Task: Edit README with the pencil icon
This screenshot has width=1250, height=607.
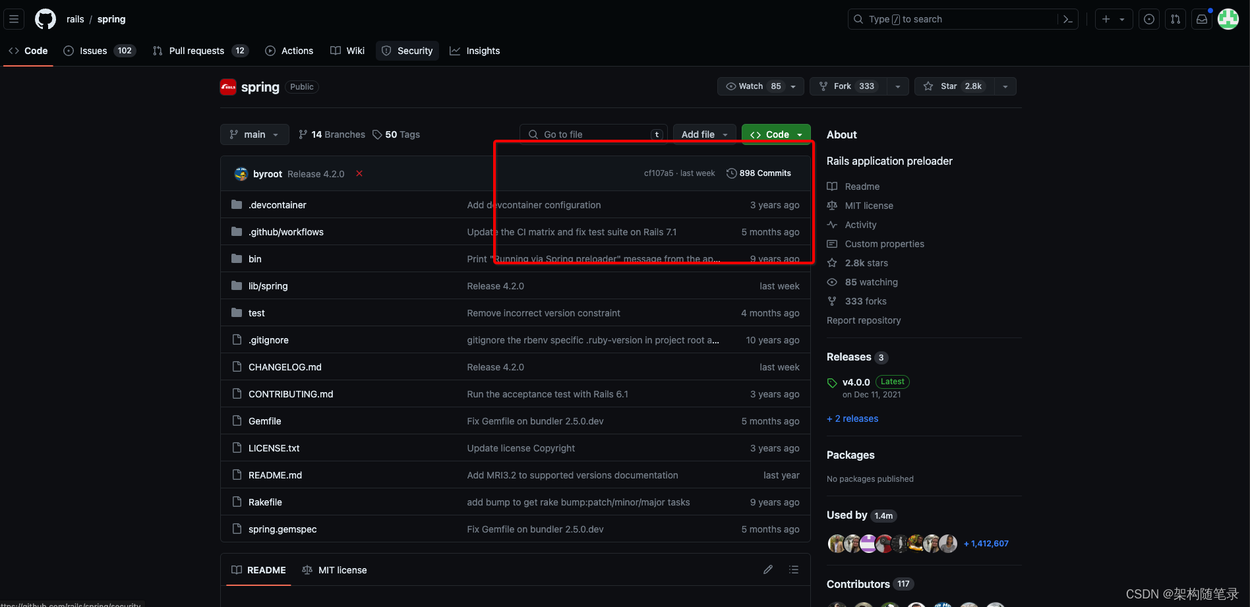Action: [x=768, y=569]
